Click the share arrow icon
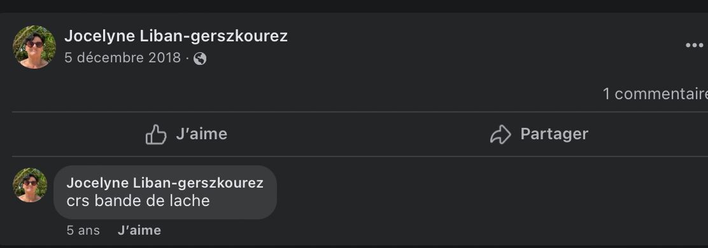 tap(500, 134)
